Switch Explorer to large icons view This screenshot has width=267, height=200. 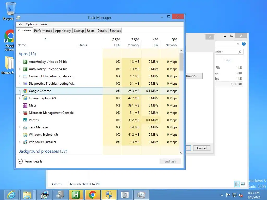[x=243, y=184]
